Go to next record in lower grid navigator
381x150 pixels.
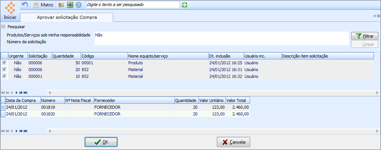pos(17,131)
